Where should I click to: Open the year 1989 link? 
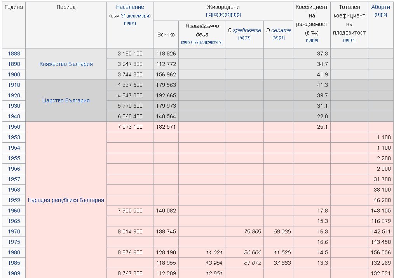tap(14, 273)
